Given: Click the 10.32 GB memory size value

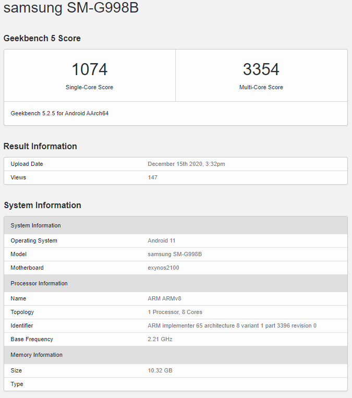Looking at the screenshot, I should tap(160, 370).
